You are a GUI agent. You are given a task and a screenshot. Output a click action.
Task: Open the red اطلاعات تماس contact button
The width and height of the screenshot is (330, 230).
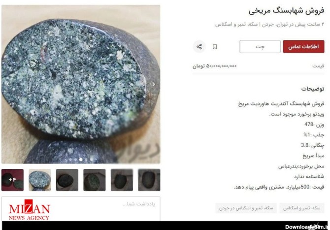tap(303, 46)
